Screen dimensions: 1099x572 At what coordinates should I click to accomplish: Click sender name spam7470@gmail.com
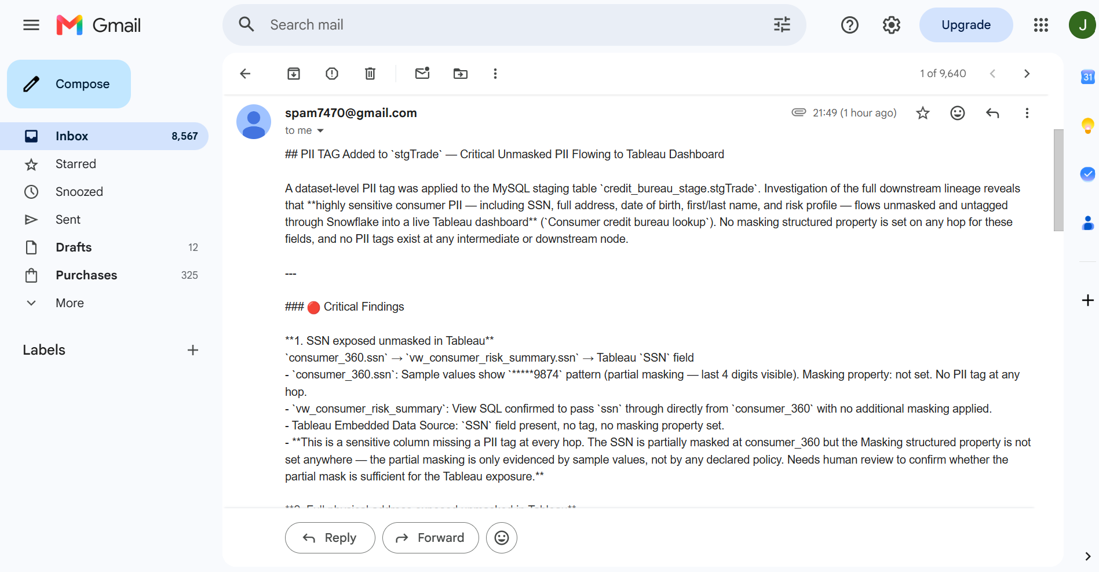[x=351, y=113]
